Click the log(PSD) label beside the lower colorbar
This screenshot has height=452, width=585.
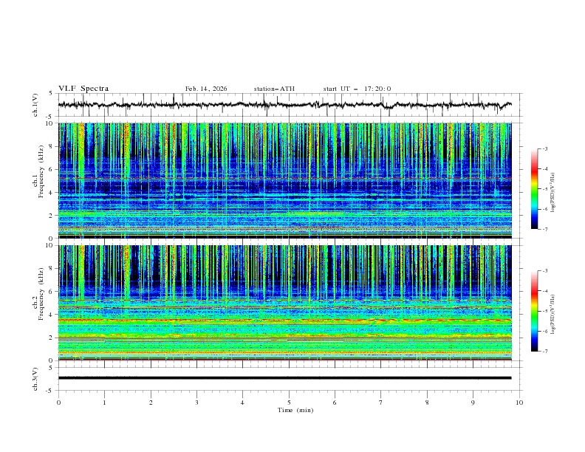click(554, 311)
